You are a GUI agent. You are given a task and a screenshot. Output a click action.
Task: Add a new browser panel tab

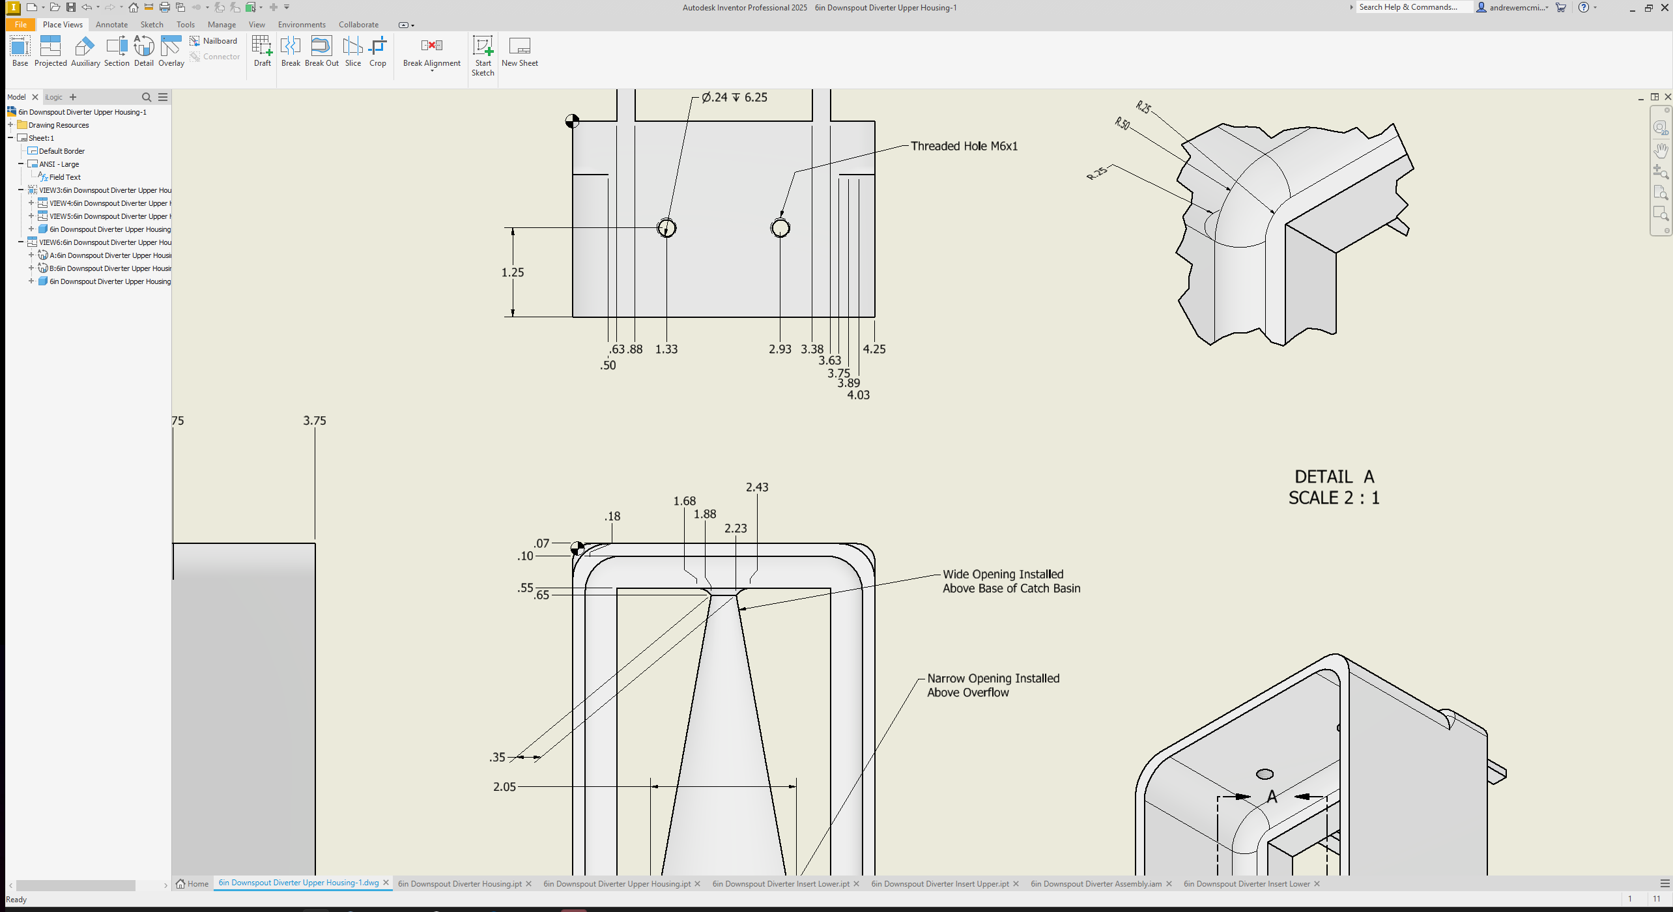pyautogui.click(x=73, y=97)
